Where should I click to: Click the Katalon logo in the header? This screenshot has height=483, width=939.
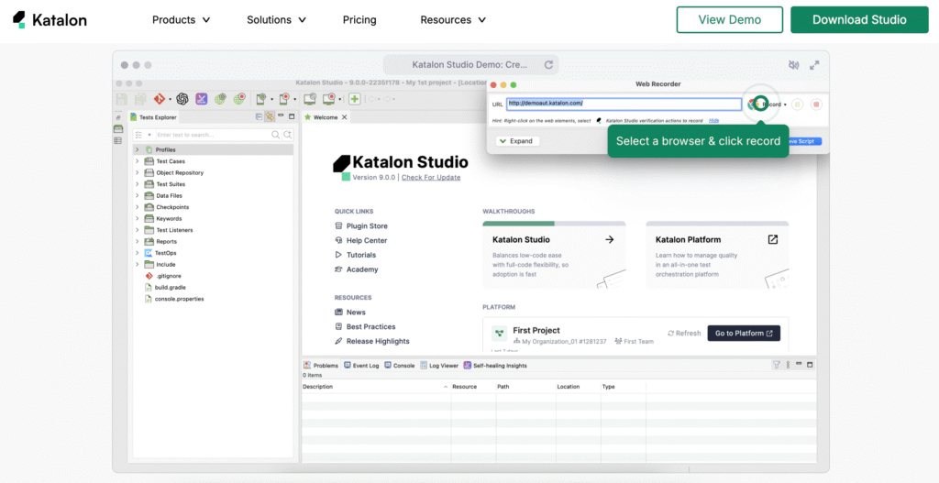click(x=50, y=20)
